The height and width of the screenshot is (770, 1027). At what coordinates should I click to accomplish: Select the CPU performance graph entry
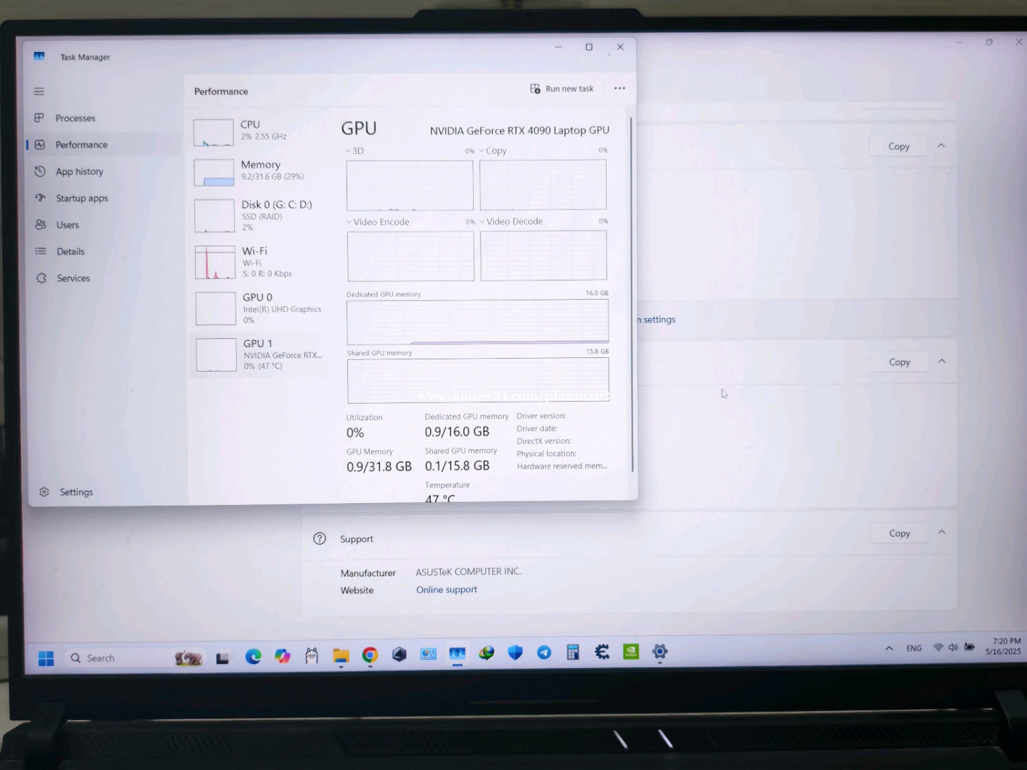257,131
